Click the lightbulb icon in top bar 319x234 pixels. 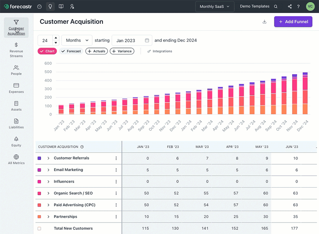50,7
